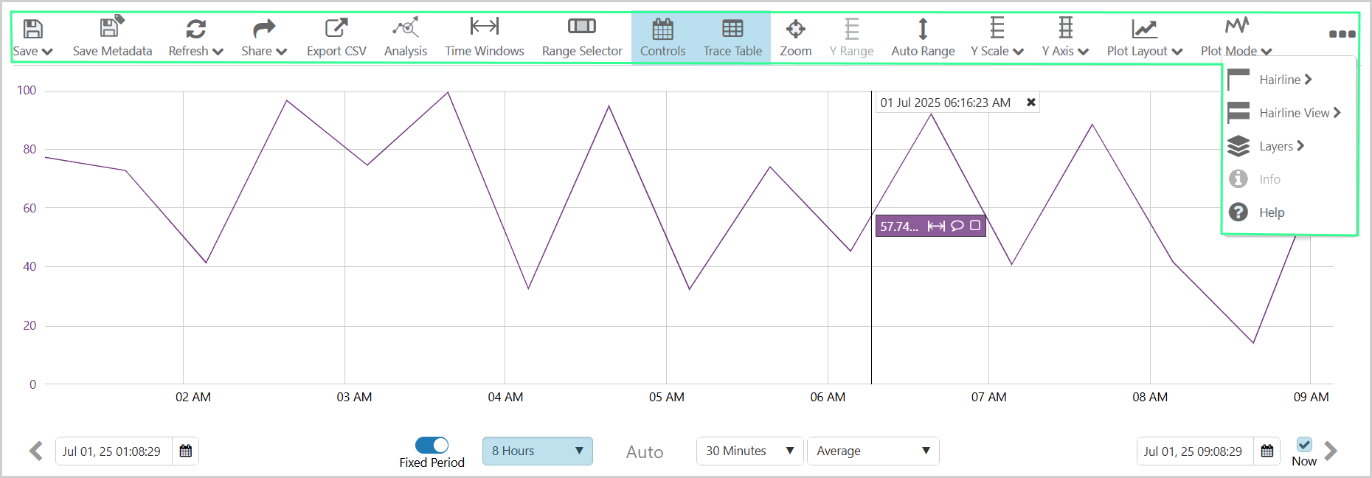Screen dimensions: 1372x478
Task: Open the 8 Hours period dropdown
Action: (x=537, y=451)
